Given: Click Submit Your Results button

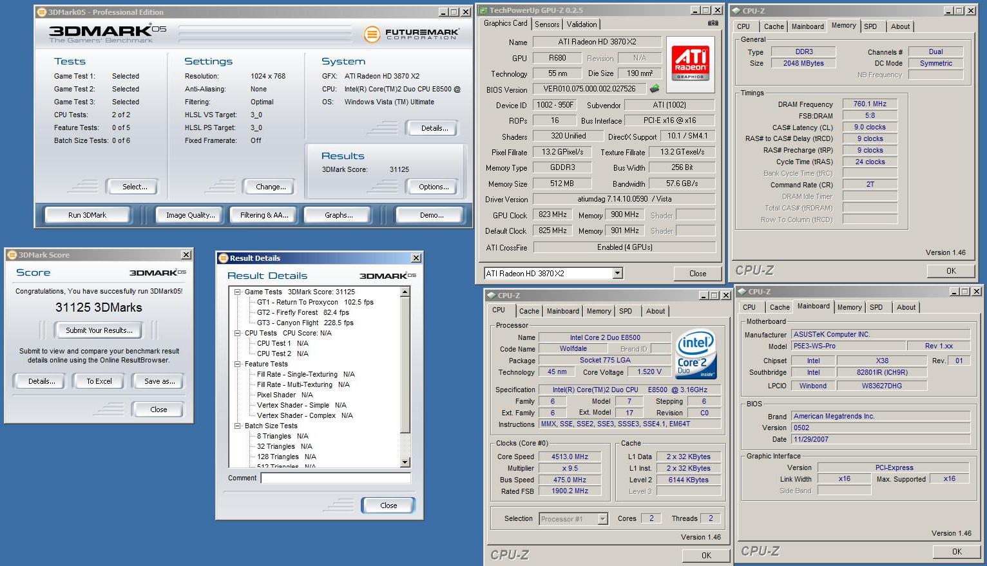Looking at the screenshot, I should coord(99,330).
